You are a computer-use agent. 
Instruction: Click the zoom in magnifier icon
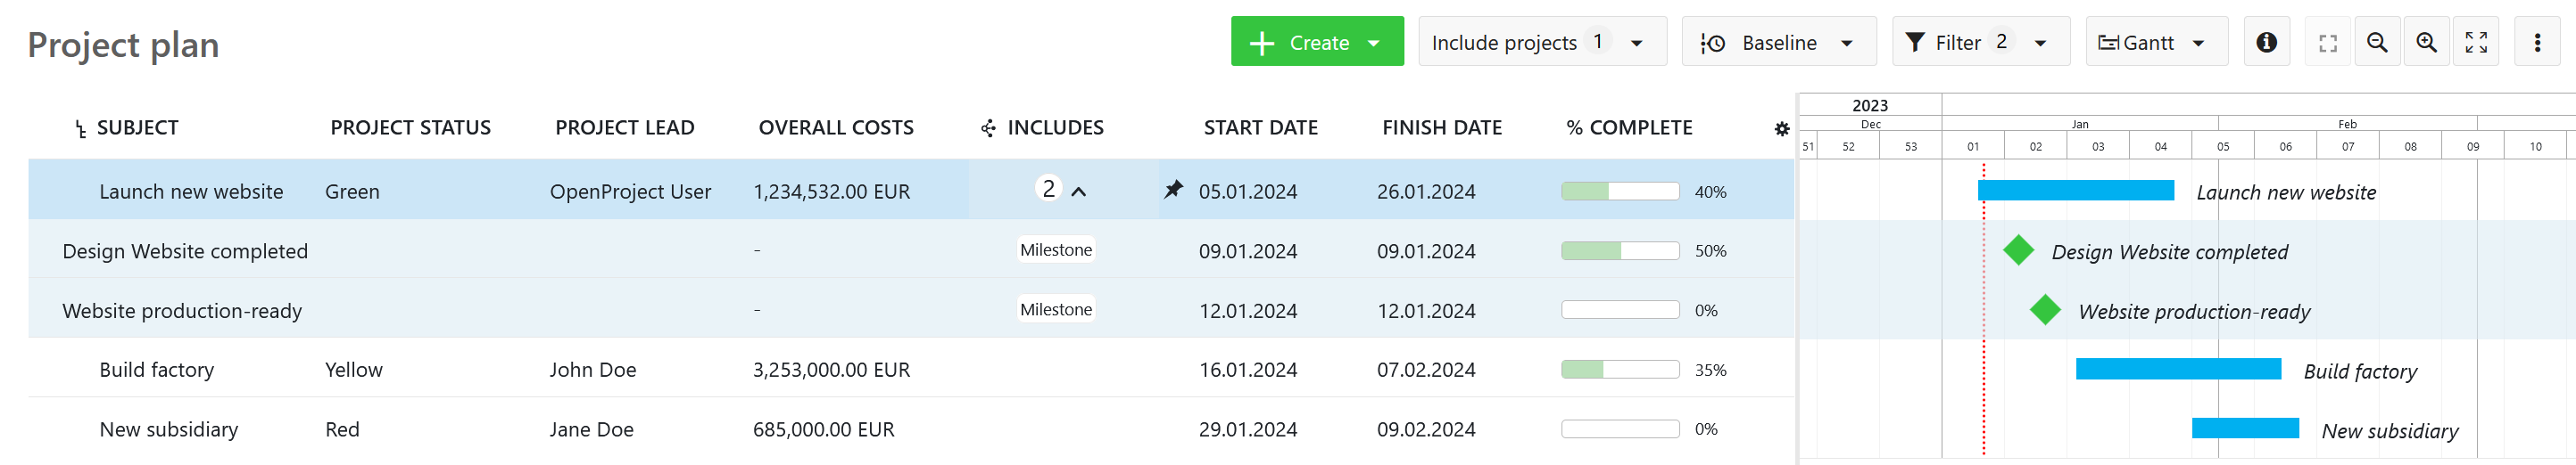tap(2426, 42)
